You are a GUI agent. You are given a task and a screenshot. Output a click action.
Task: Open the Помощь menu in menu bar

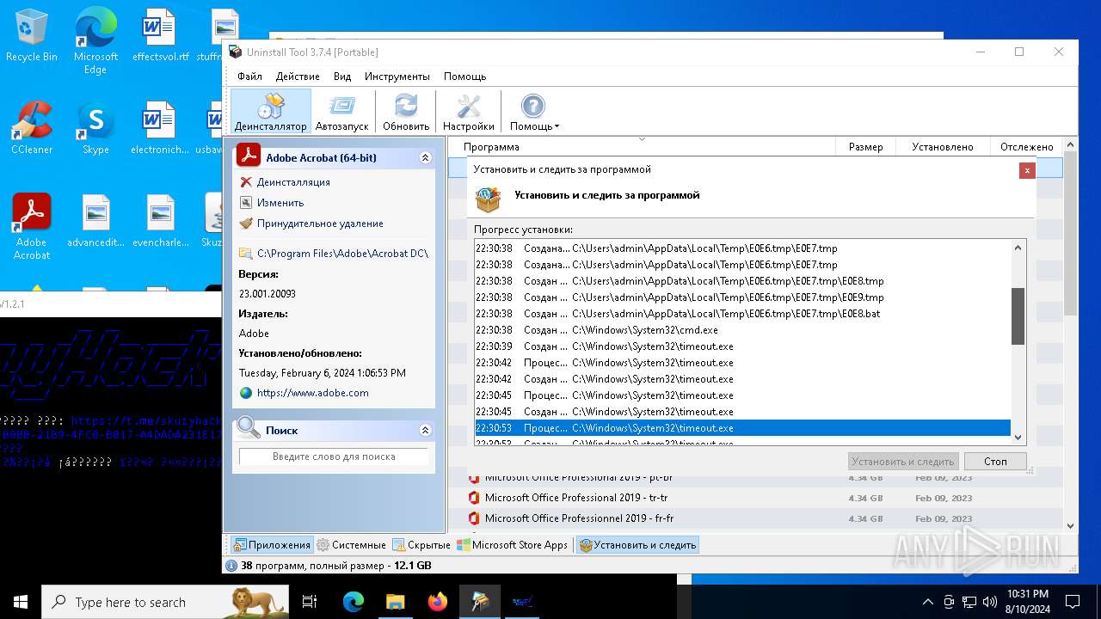tap(464, 77)
